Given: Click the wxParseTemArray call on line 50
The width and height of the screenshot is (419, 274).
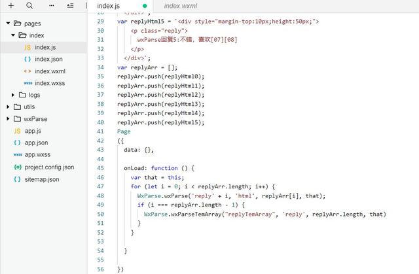Looking at the screenshot, I should (265, 214).
